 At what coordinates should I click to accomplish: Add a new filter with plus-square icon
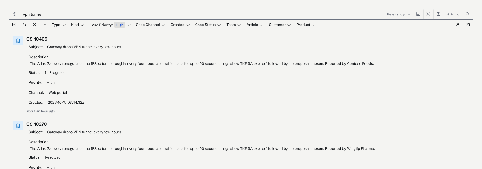coord(14,25)
